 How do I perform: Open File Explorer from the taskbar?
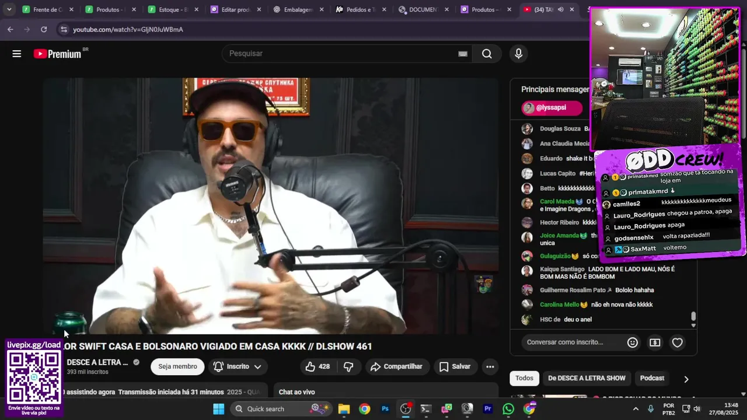(x=344, y=409)
